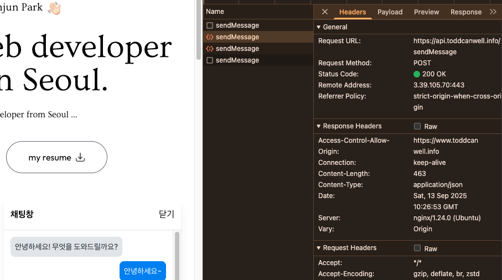Show more DevTools tabs chevron
Viewport: 502px width, 280px height.
click(493, 12)
